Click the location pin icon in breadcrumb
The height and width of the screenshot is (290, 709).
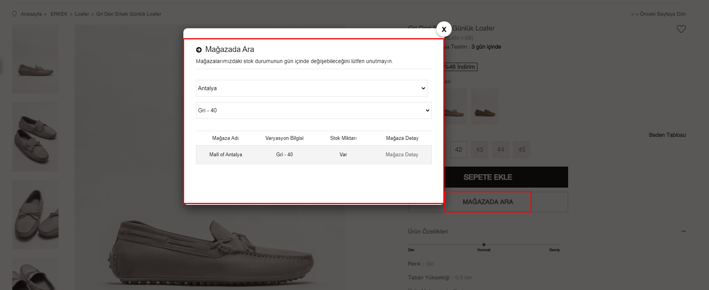coord(15,14)
